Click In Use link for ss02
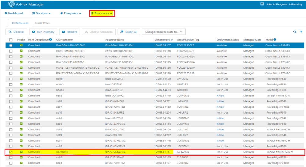This screenshot has height=167, width=306. click(220, 96)
